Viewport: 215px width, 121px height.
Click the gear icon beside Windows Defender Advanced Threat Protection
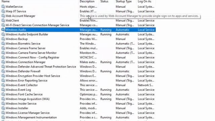(3, 67)
